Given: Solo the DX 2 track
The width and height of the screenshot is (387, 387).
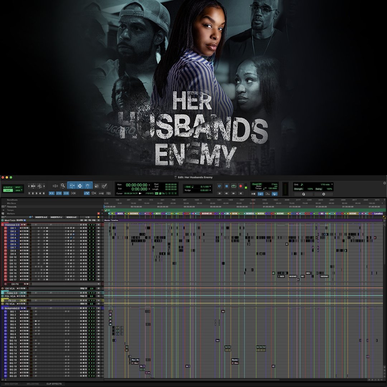Looking at the screenshot, I should 25,231.
